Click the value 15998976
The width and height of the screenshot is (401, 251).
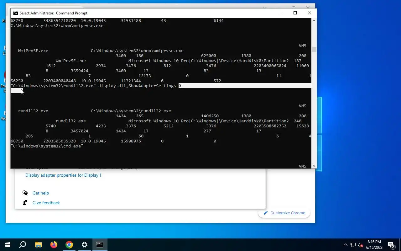tap(131, 141)
